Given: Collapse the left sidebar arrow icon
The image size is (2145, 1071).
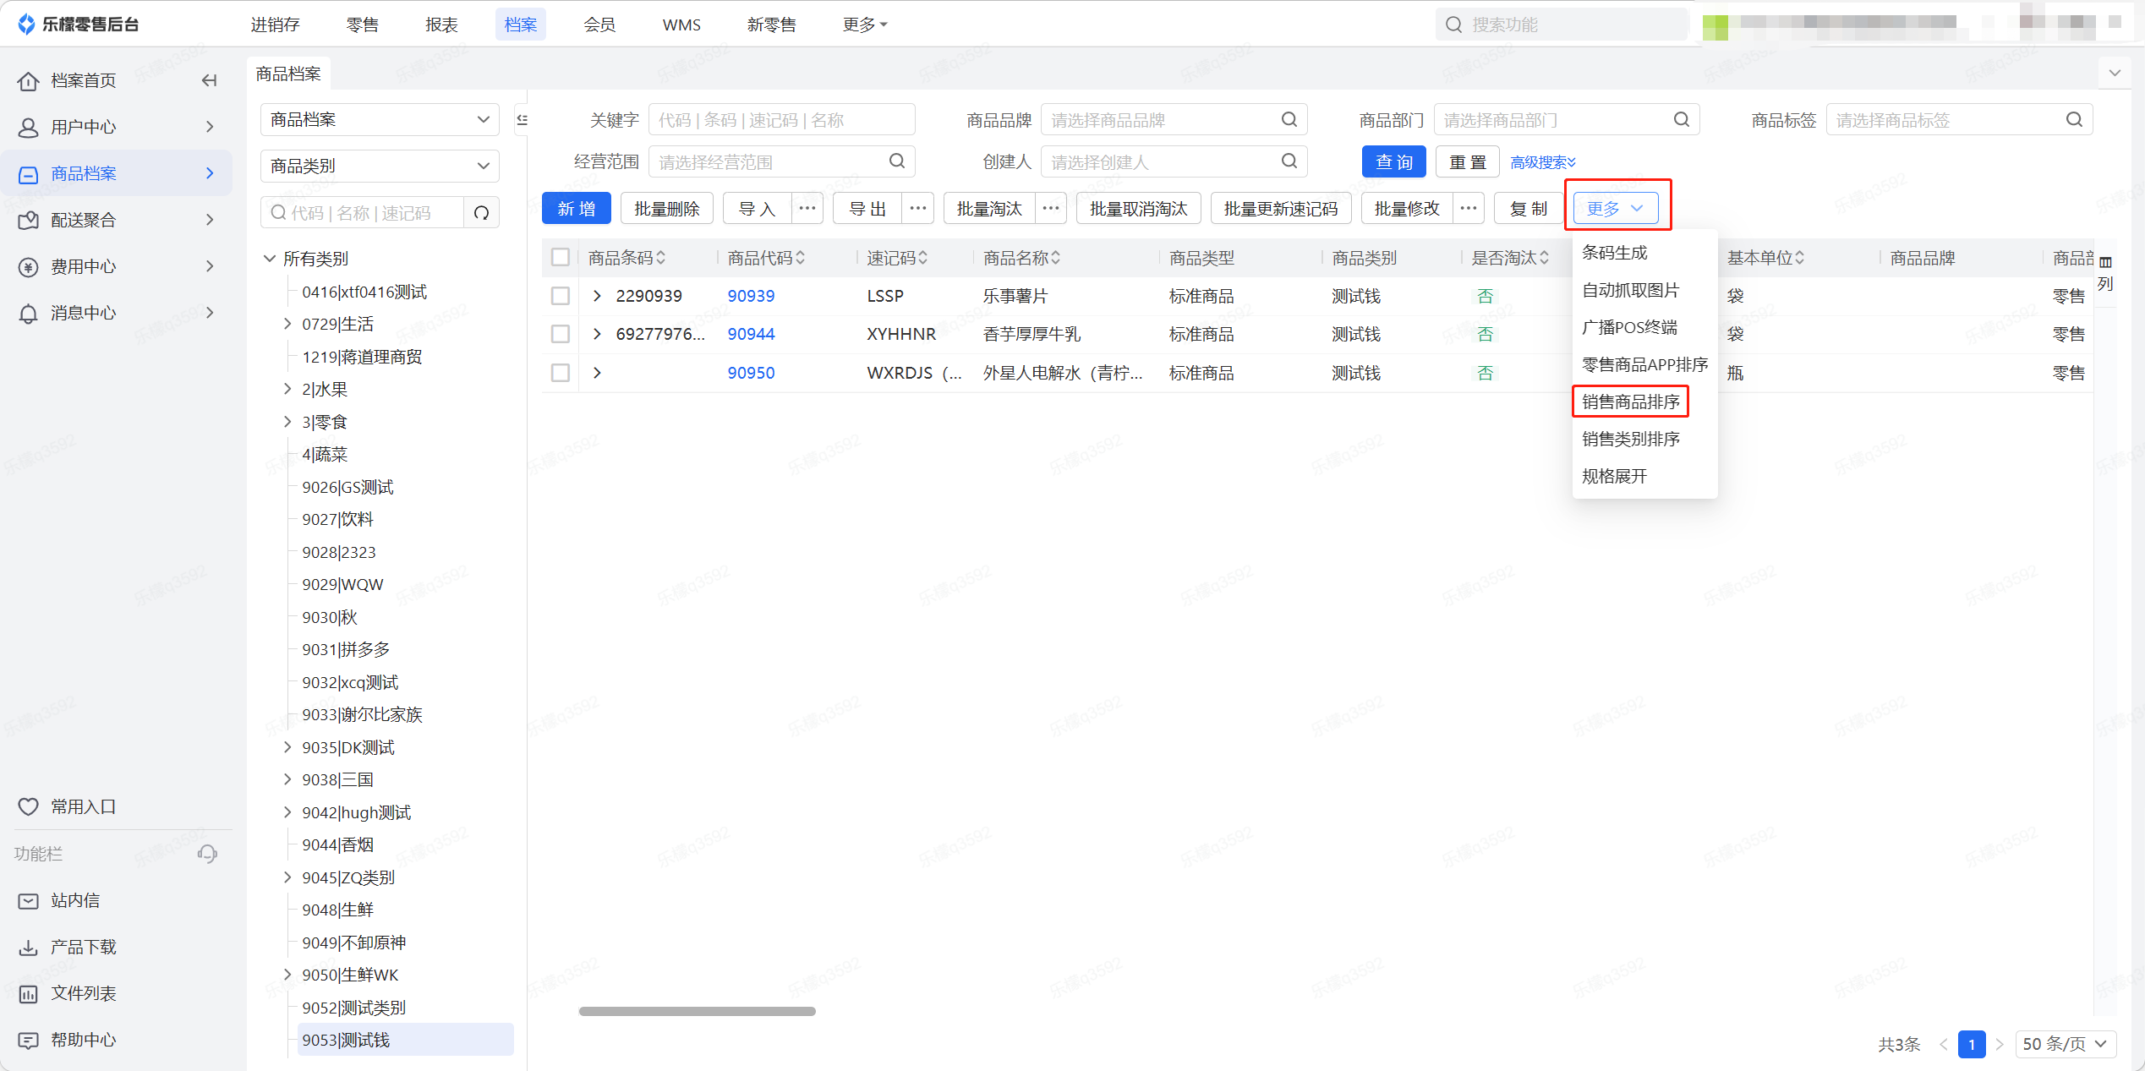Looking at the screenshot, I should point(209,81).
